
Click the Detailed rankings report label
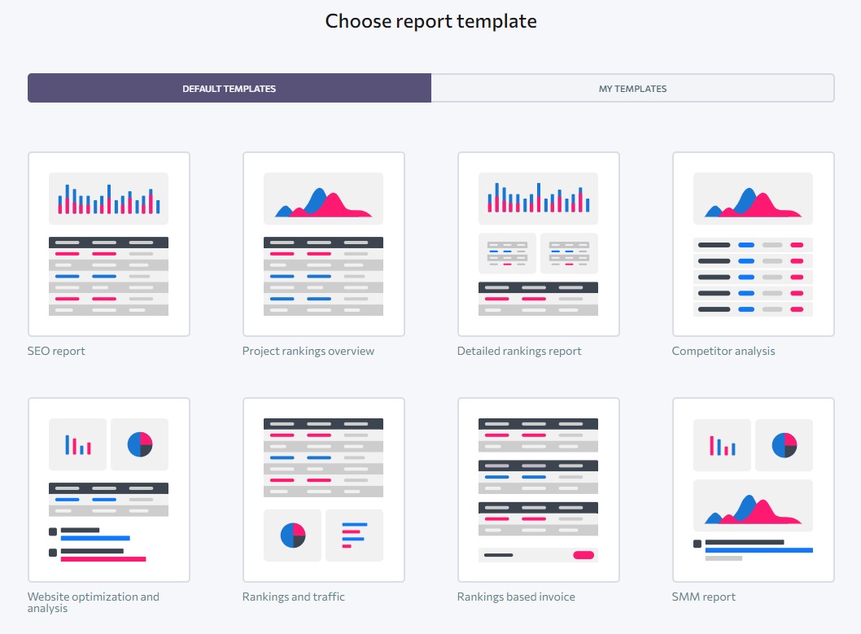518,351
